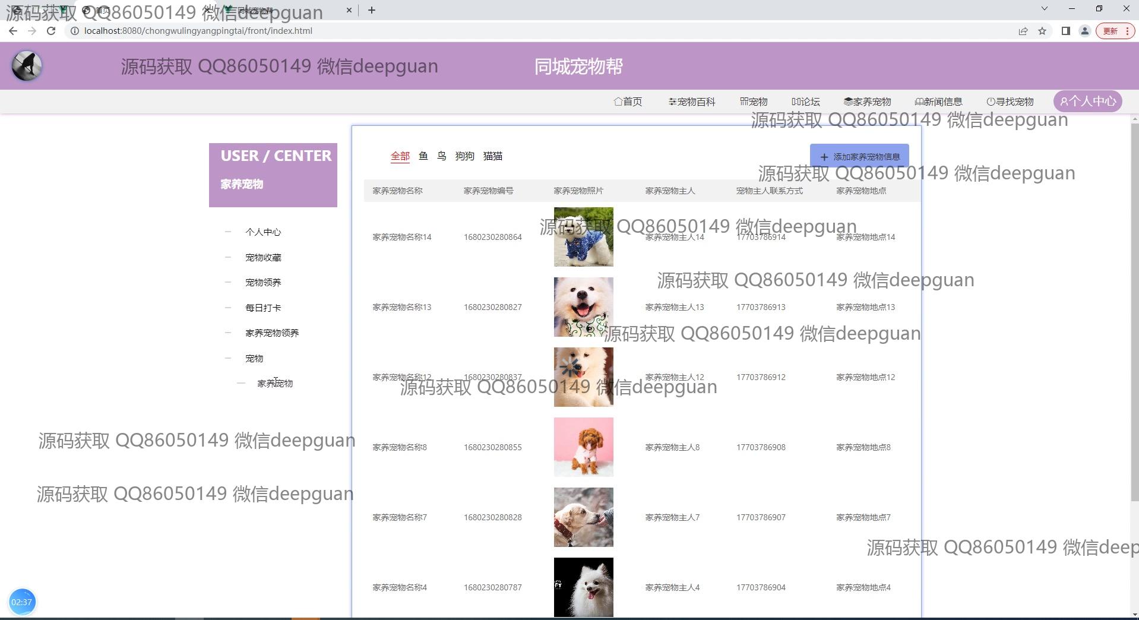Screen dimensions: 1139x620
Task: Open a new browser tab
Action: 372,10
